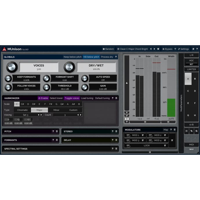Expand the SPECTRAL SETTINGS section

60,149
